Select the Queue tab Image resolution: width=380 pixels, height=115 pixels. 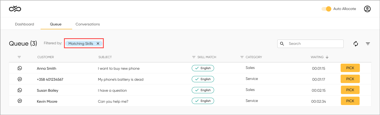56,24
